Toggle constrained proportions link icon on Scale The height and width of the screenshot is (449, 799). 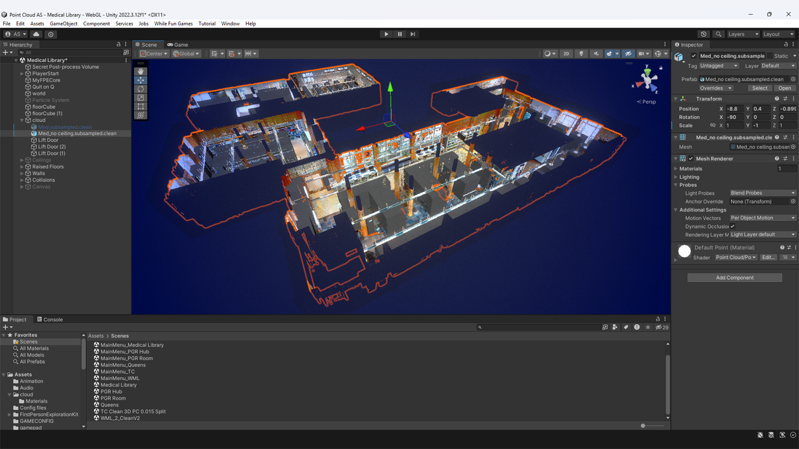[x=713, y=126]
